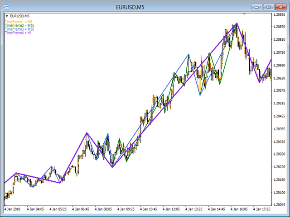The width and height of the screenshot is (290, 217).
Task: Expand the EURUSD,M5 chart dropdown triangle
Action: pyautogui.click(x=7, y=16)
